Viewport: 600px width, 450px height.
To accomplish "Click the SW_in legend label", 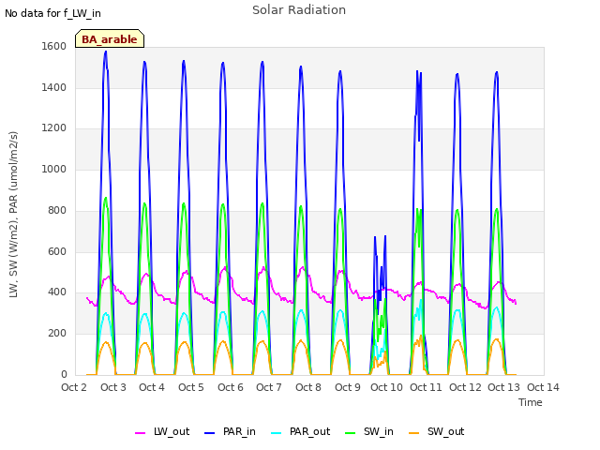I will coord(379,431).
